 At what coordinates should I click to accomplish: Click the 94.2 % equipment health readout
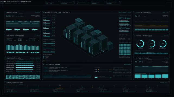(55, 91)
